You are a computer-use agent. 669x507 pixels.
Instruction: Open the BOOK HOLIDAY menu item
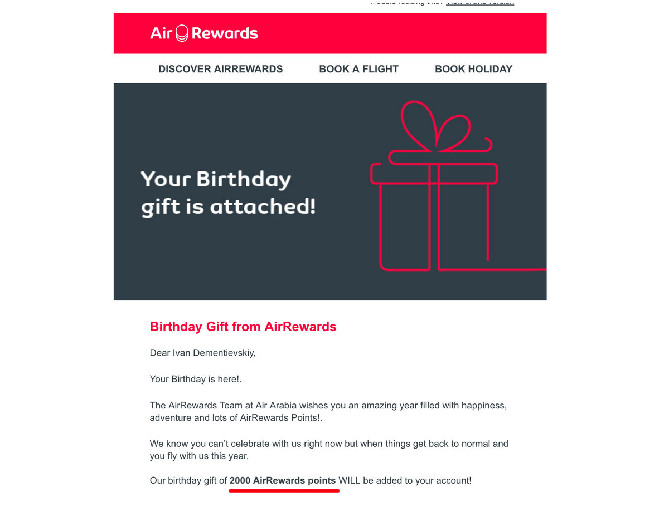pyautogui.click(x=473, y=69)
